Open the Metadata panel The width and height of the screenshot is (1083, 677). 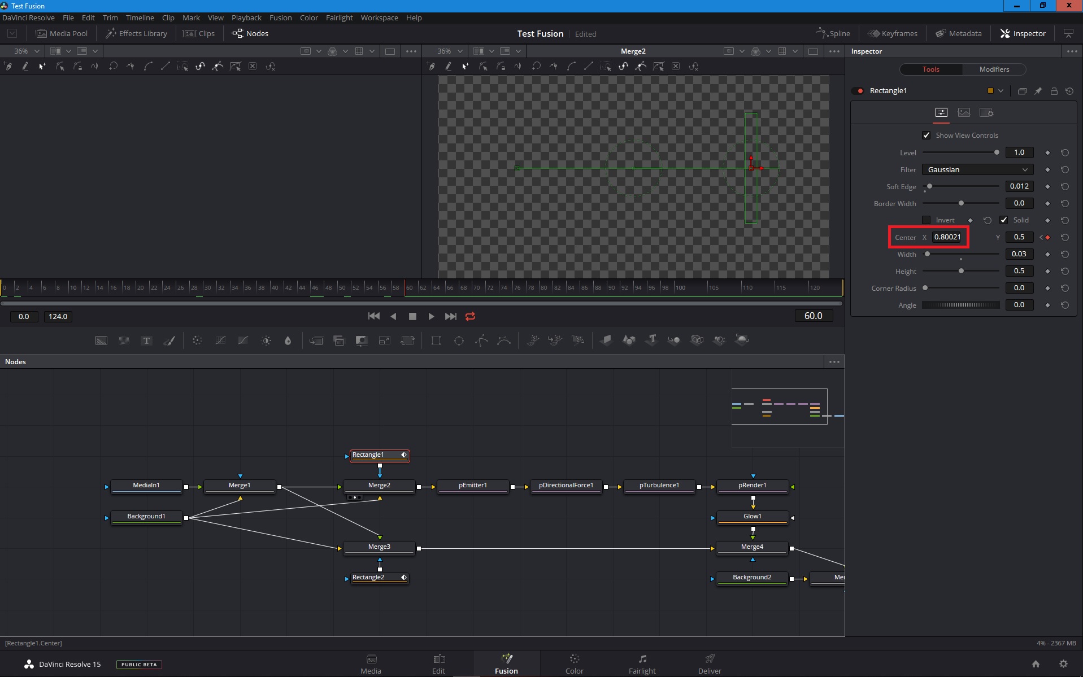pyautogui.click(x=959, y=33)
